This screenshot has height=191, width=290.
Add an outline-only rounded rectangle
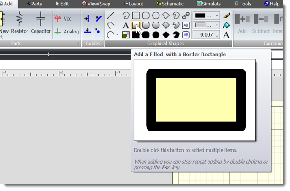click(146, 16)
